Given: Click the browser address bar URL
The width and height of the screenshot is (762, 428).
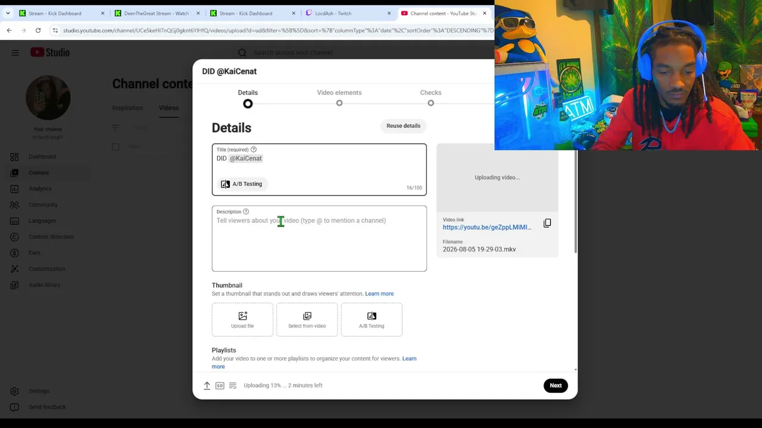Looking at the screenshot, I should [278, 30].
